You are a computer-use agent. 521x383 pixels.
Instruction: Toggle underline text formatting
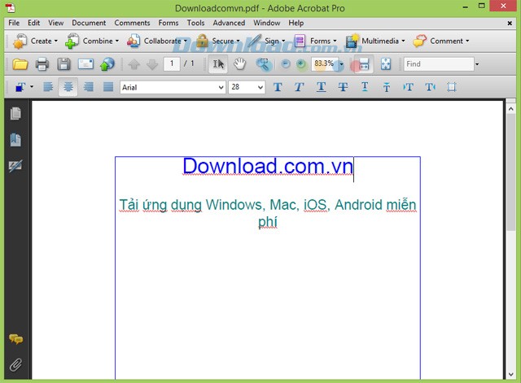321,87
